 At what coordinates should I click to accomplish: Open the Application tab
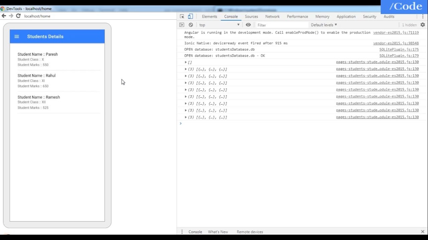(x=346, y=16)
